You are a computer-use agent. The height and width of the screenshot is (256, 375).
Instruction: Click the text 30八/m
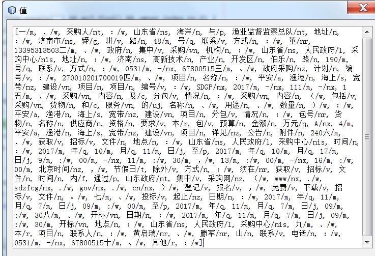point(46,216)
